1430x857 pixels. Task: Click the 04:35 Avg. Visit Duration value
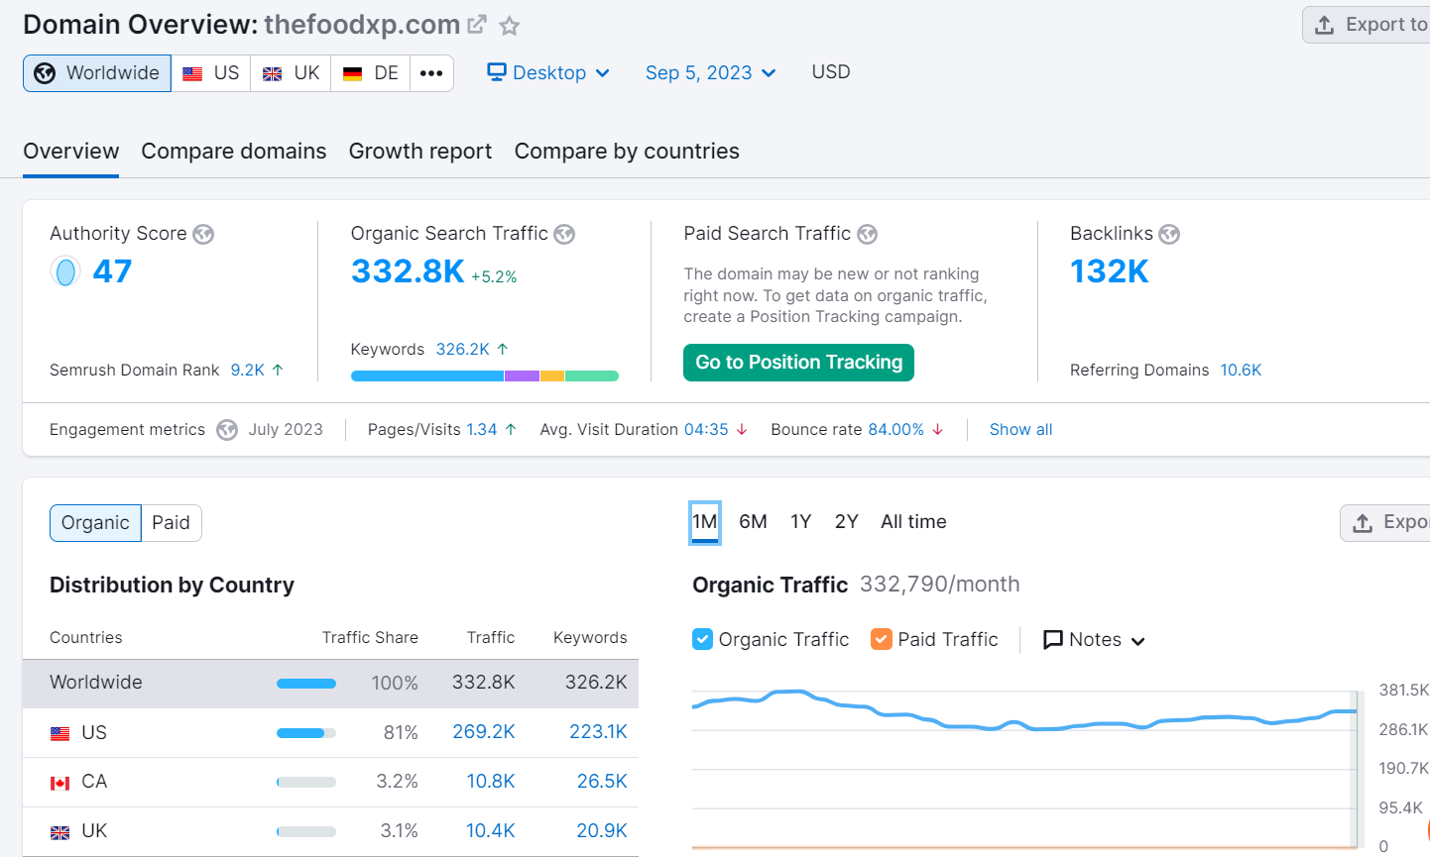706,430
